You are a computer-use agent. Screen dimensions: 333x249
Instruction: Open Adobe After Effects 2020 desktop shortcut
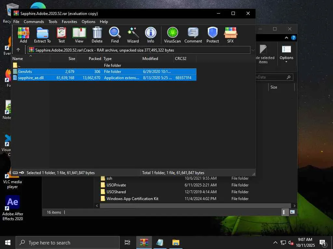(x=13, y=208)
